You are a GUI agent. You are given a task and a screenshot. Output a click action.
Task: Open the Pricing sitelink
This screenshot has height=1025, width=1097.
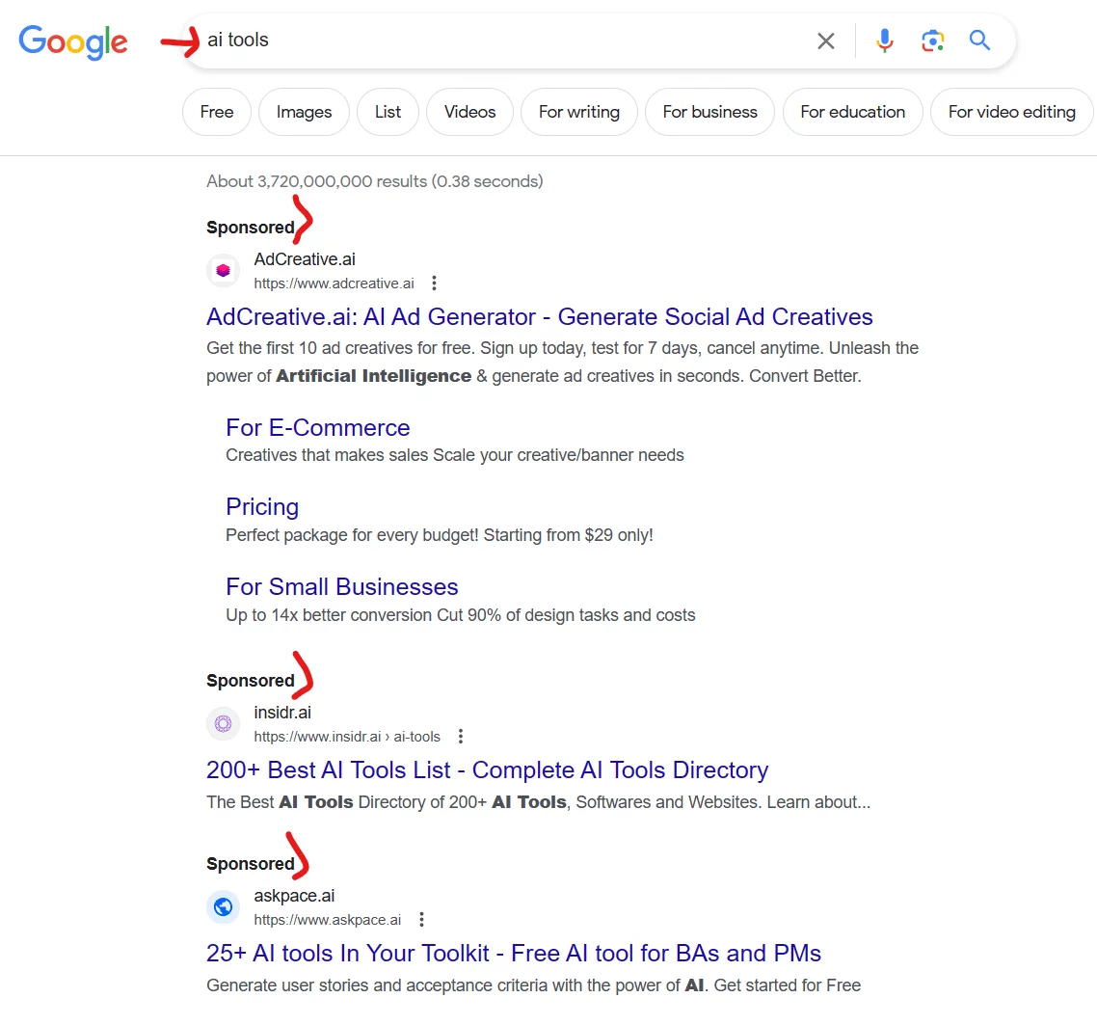262,507
